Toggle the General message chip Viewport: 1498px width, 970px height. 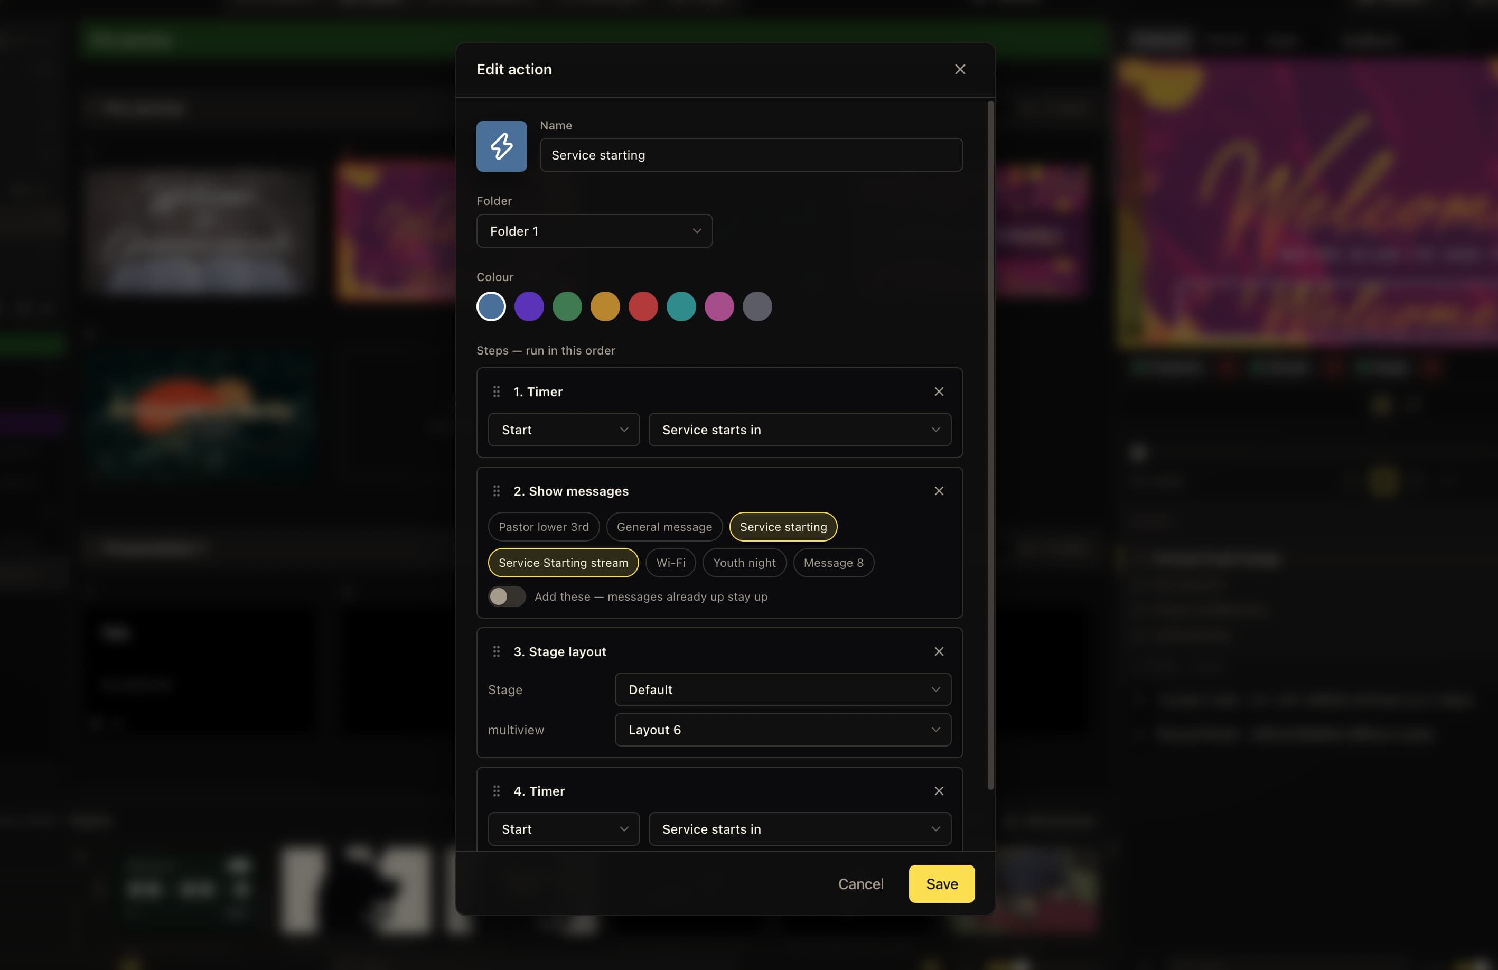click(664, 526)
